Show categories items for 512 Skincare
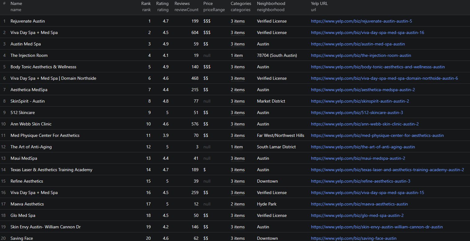Image resolution: width=470 pixels, height=241 pixels. point(238,112)
